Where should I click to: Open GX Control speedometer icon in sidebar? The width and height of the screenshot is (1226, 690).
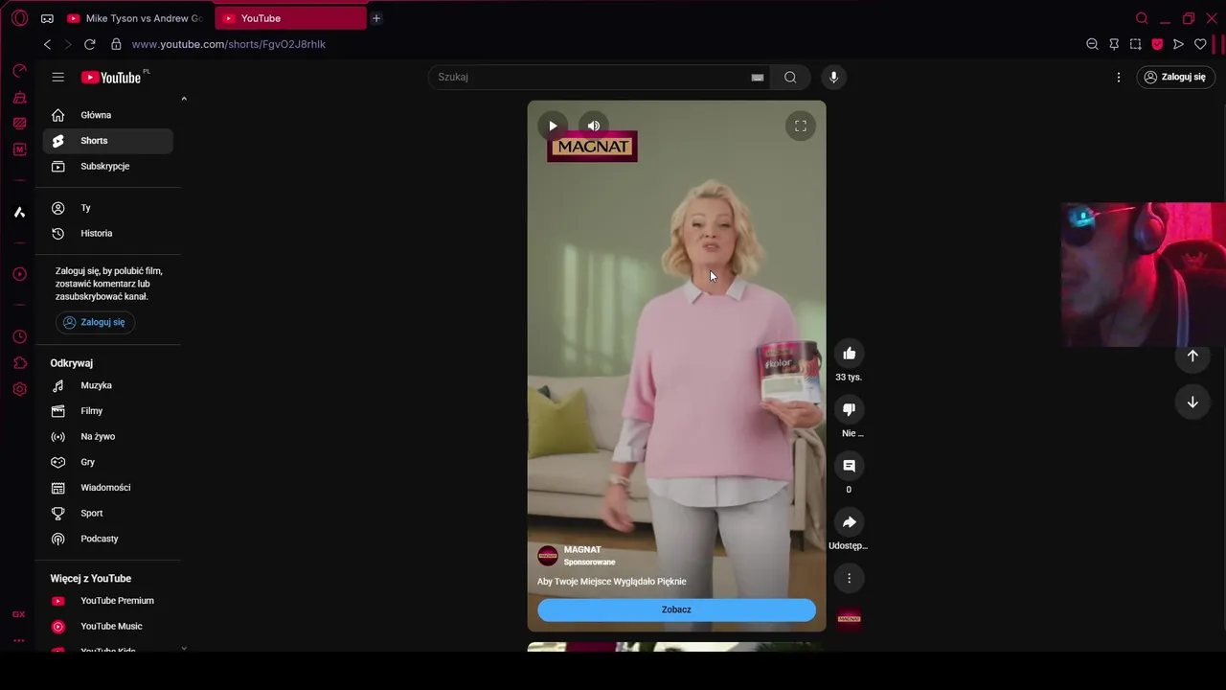pyautogui.click(x=19, y=72)
